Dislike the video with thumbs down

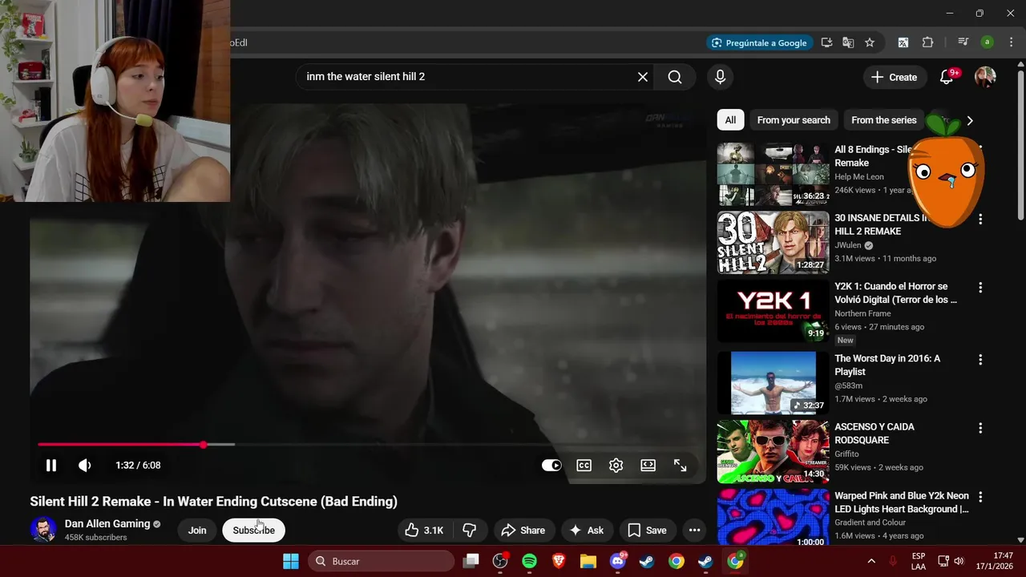point(470,531)
